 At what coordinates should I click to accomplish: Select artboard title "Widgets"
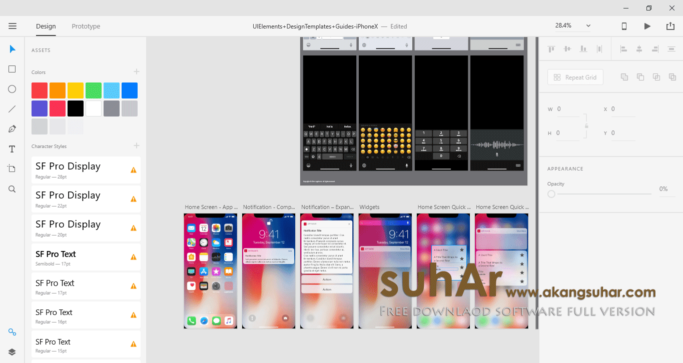369,207
